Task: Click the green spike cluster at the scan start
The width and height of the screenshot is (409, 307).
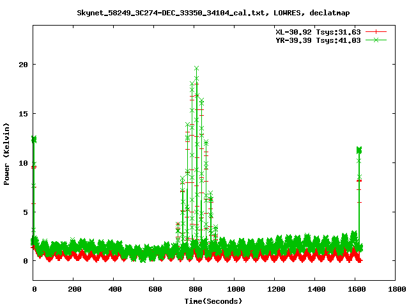Action: point(34,139)
